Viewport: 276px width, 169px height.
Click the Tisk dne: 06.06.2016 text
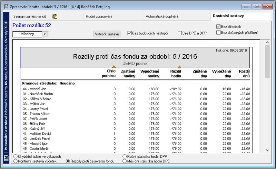pos(231,50)
